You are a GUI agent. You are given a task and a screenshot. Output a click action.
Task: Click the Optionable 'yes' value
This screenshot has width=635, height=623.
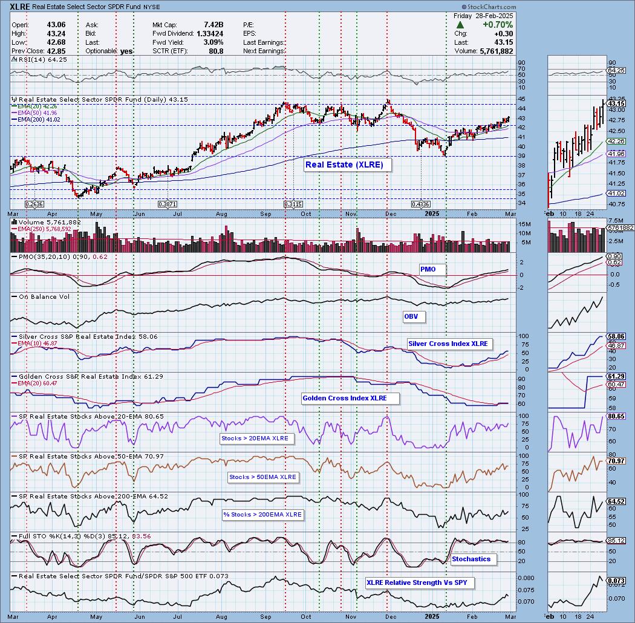[127, 51]
